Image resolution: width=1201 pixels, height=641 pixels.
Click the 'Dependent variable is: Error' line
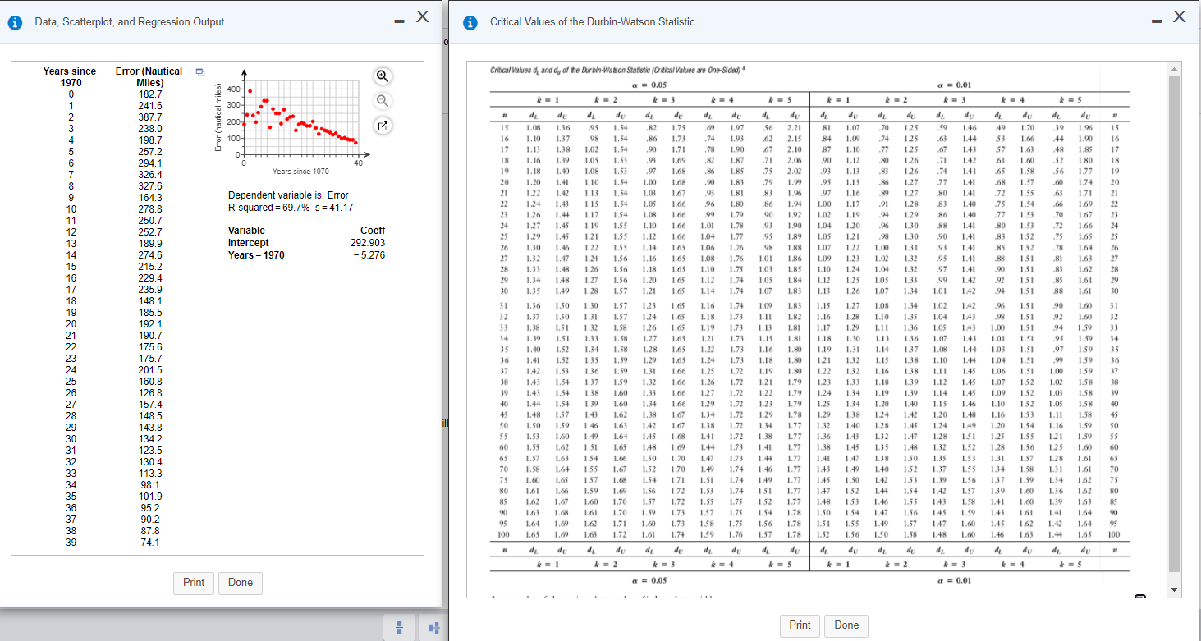(288, 195)
